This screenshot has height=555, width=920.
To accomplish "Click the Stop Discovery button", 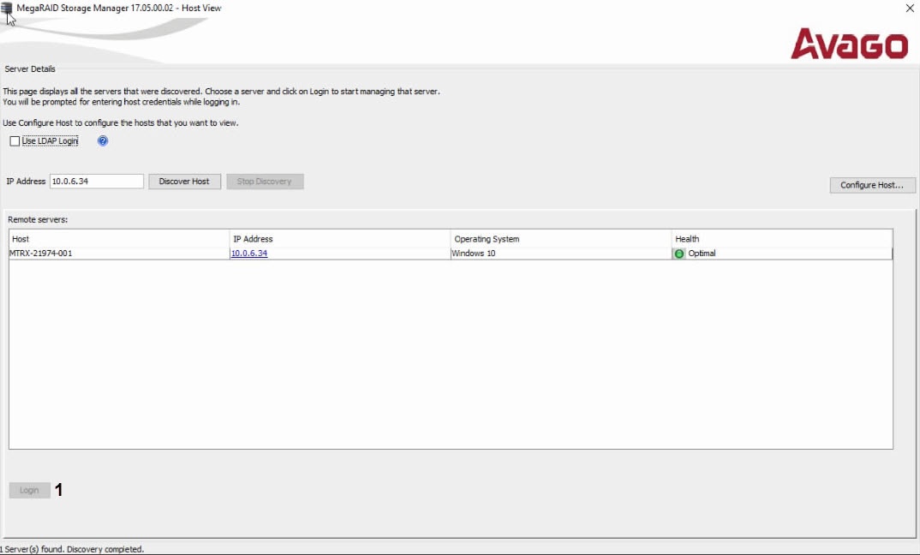I will [265, 182].
